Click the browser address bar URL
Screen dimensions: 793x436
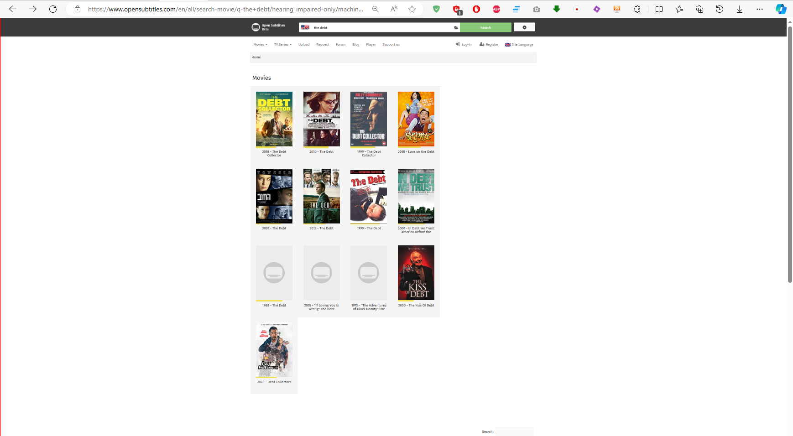click(226, 9)
